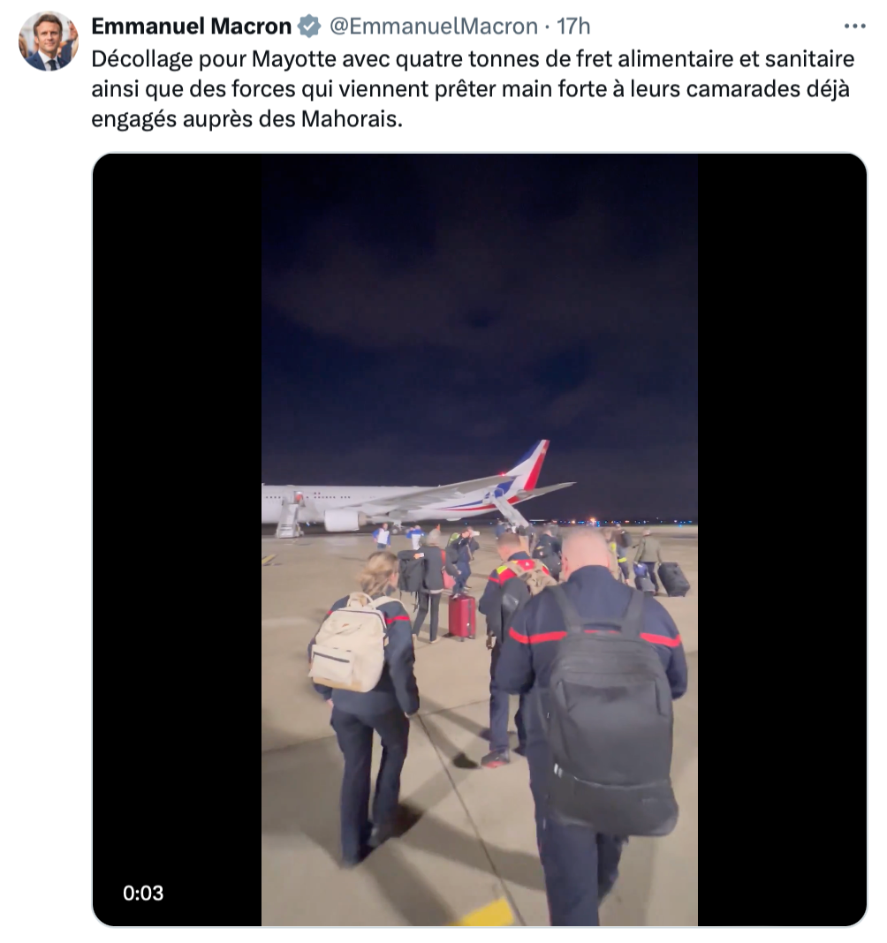887x943 pixels.
Task: Open the @EmmanuelMacron handle link
Action: pos(434,26)
